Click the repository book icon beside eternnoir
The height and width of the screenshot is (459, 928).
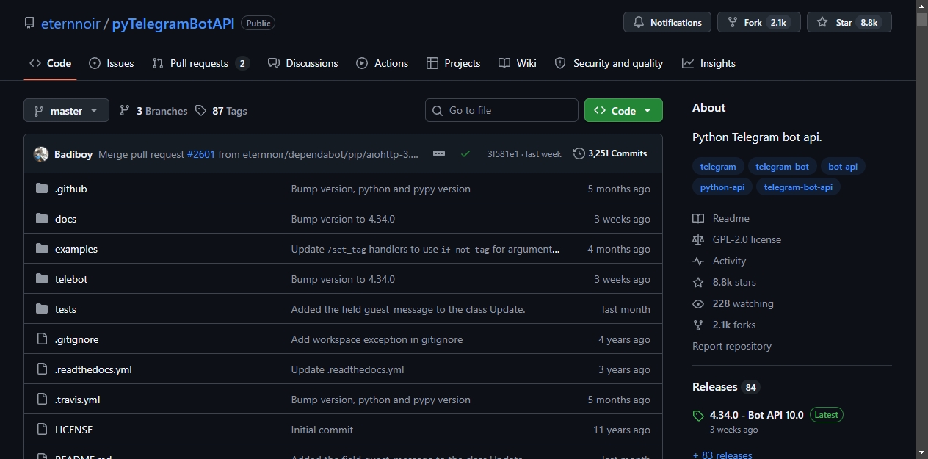[29, 23]
